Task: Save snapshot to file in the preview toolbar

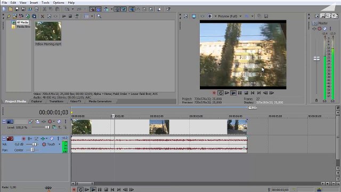Action: (266, 17)
